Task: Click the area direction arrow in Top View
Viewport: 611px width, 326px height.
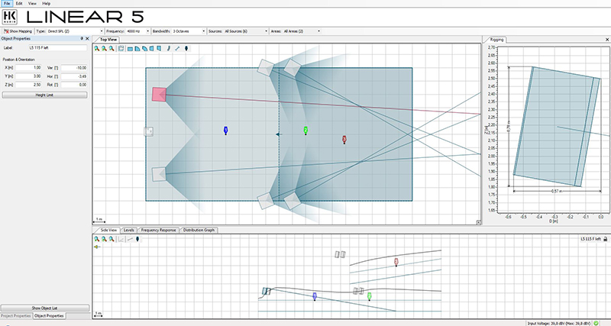Action: [x=278, y=134]
